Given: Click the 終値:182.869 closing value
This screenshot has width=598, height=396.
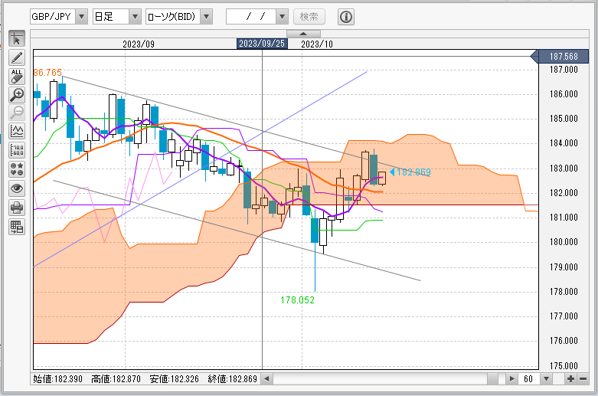Looking at the screenshot, I should tap(232, 379).
